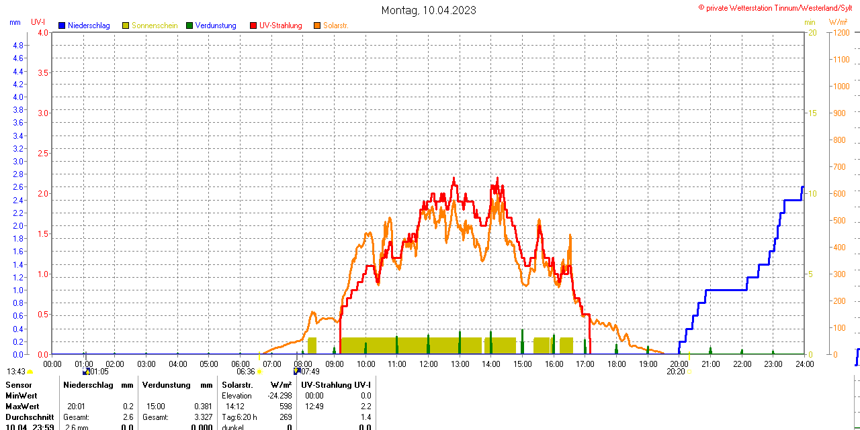Image resolution: width=860 pixels, height=430 pixels.
Task: Click the Montag, 10.04.2023 chart title
Action: (429, 10)
